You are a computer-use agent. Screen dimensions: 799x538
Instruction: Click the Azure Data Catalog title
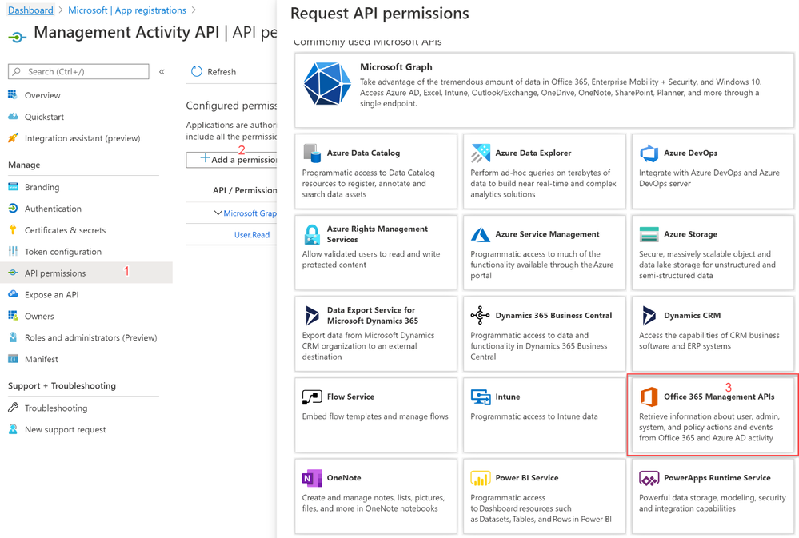[x=363, y=153]
